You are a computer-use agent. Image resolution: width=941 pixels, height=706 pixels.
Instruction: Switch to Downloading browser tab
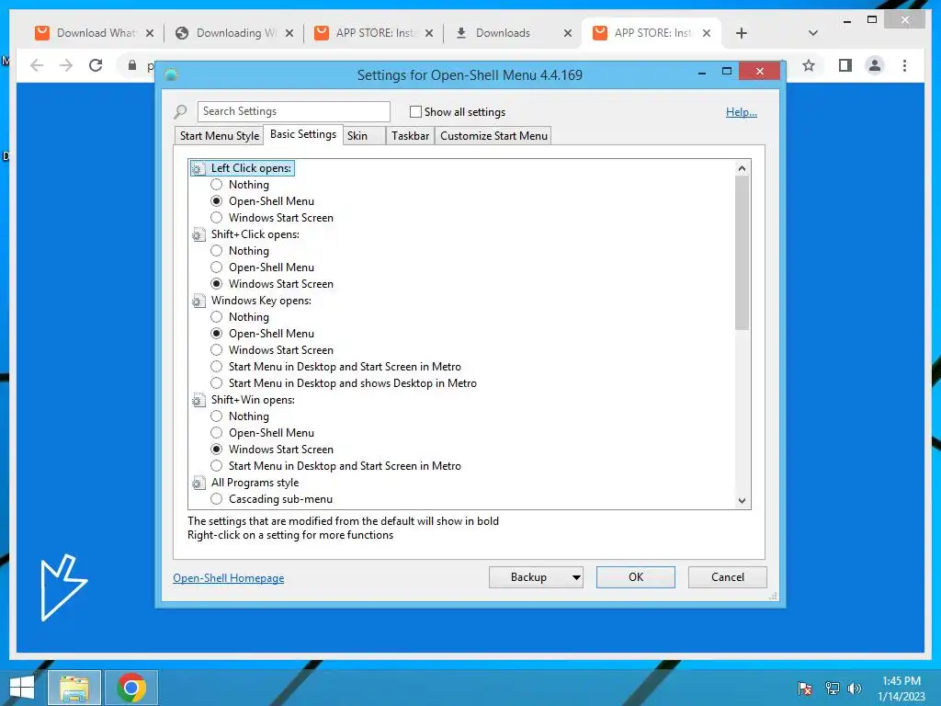(234, 33)
